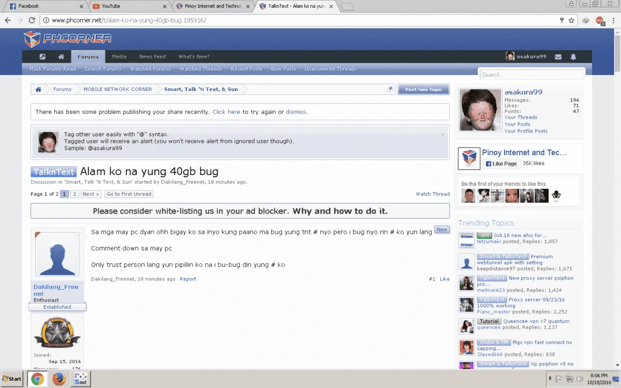The width and height of the screenshot is (621, 388).
Task: Click the forum Search input field
Action: (x=531, y=74)
